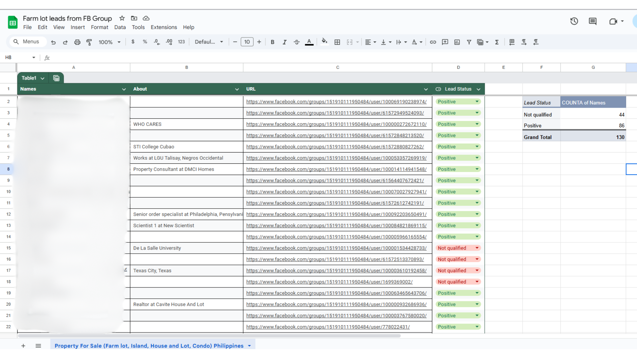Decrease the font size
637x358 pixels.
235,42
